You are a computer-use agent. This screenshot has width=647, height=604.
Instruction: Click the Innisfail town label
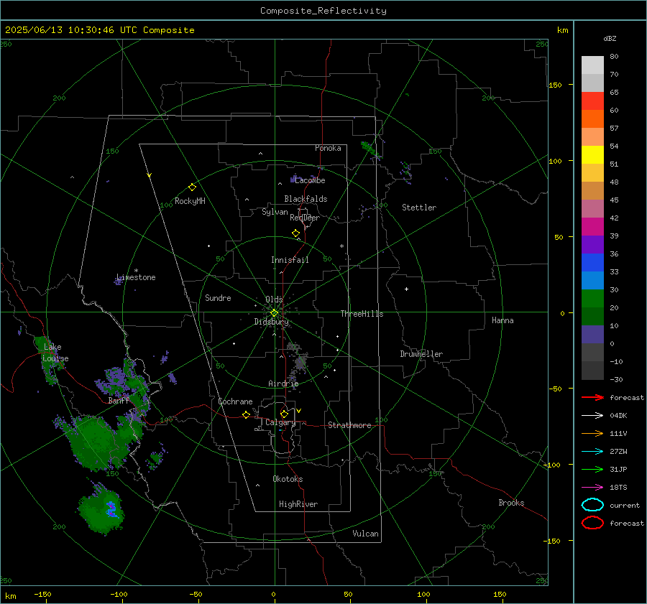point(290,260)
